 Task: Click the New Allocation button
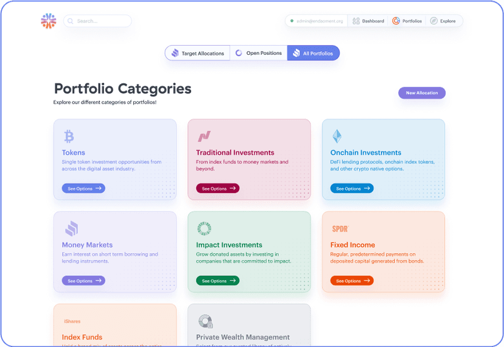pos(422,93)
